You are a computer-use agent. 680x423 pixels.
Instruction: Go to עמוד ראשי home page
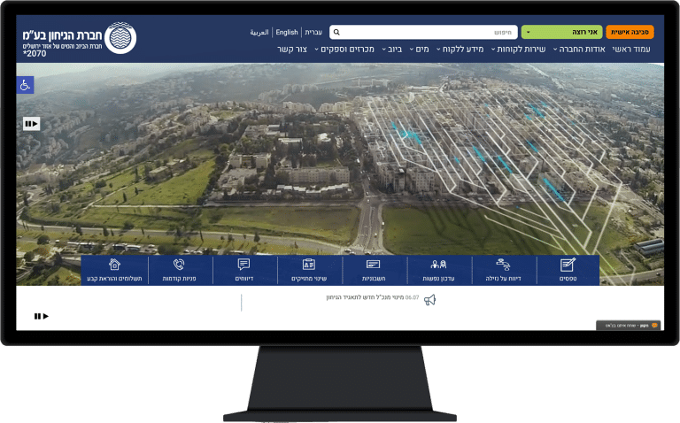pyautogui.click(x=631, y=49)
